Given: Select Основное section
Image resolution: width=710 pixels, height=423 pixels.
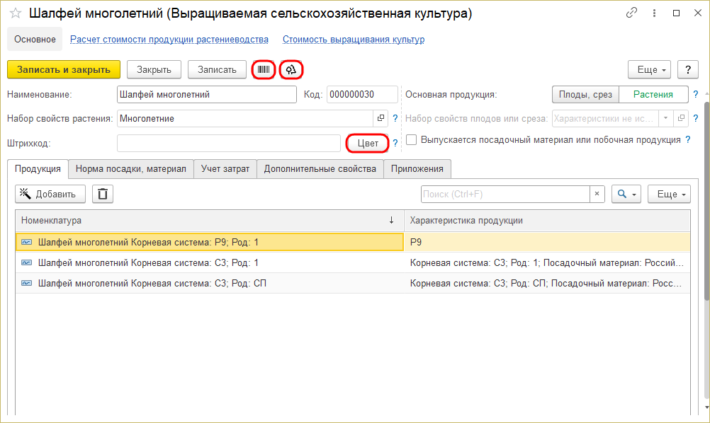Looking at the screenshot, I should click(35, 40).
